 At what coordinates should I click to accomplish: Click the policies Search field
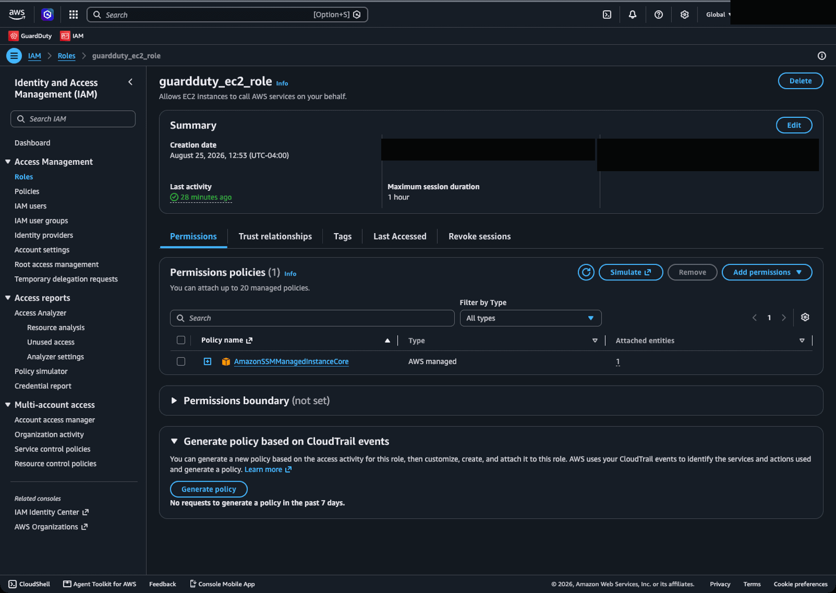point(312,318)
